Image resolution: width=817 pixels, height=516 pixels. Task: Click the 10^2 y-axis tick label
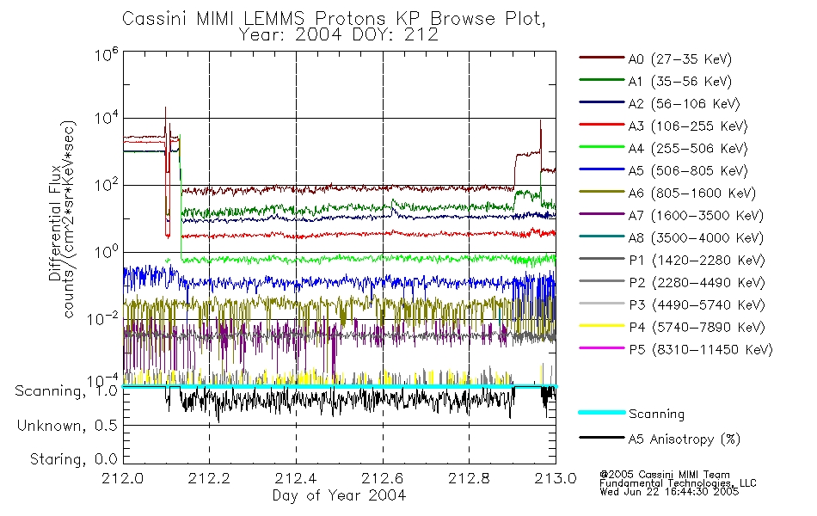point(107,185)
